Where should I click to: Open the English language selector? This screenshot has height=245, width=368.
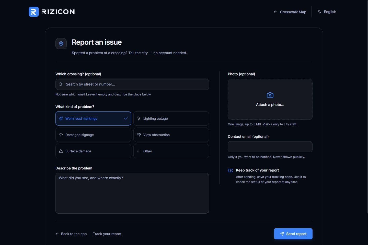(327, 12)
